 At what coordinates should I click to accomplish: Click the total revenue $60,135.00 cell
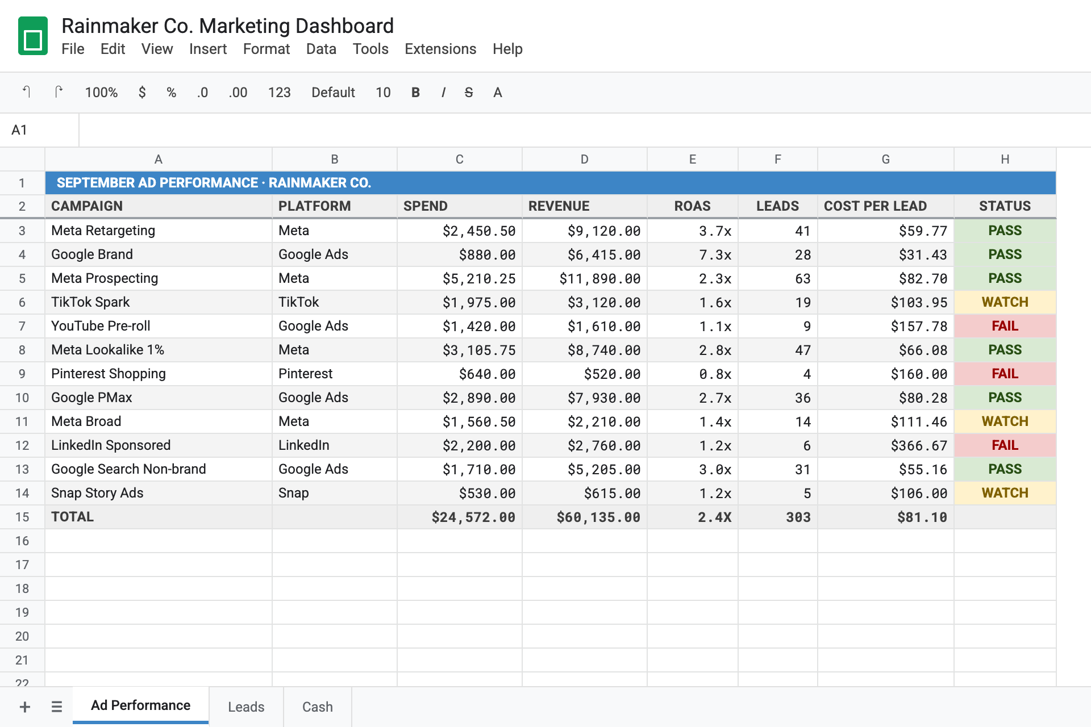pos(585,517)
